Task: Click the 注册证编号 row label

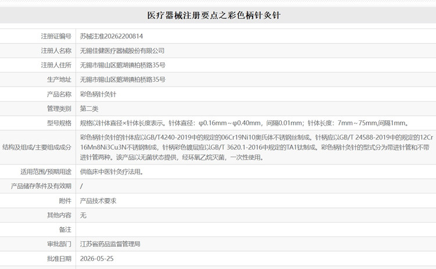Action: (56, 36)
